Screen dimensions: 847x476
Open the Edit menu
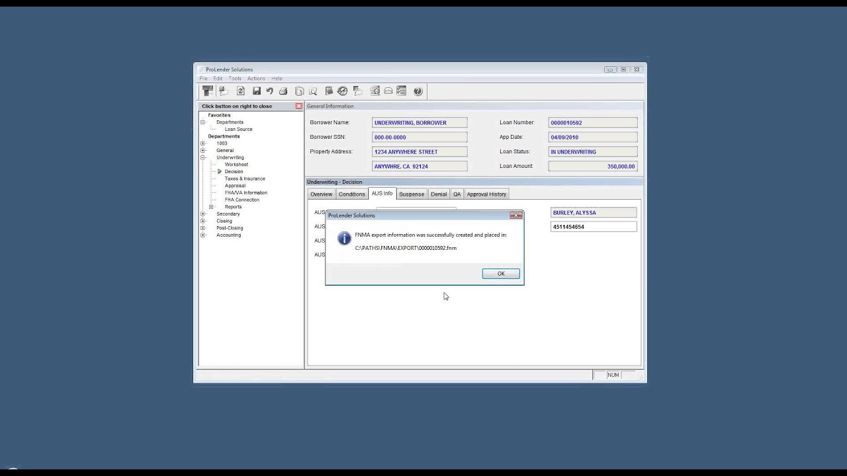(218, 79)
